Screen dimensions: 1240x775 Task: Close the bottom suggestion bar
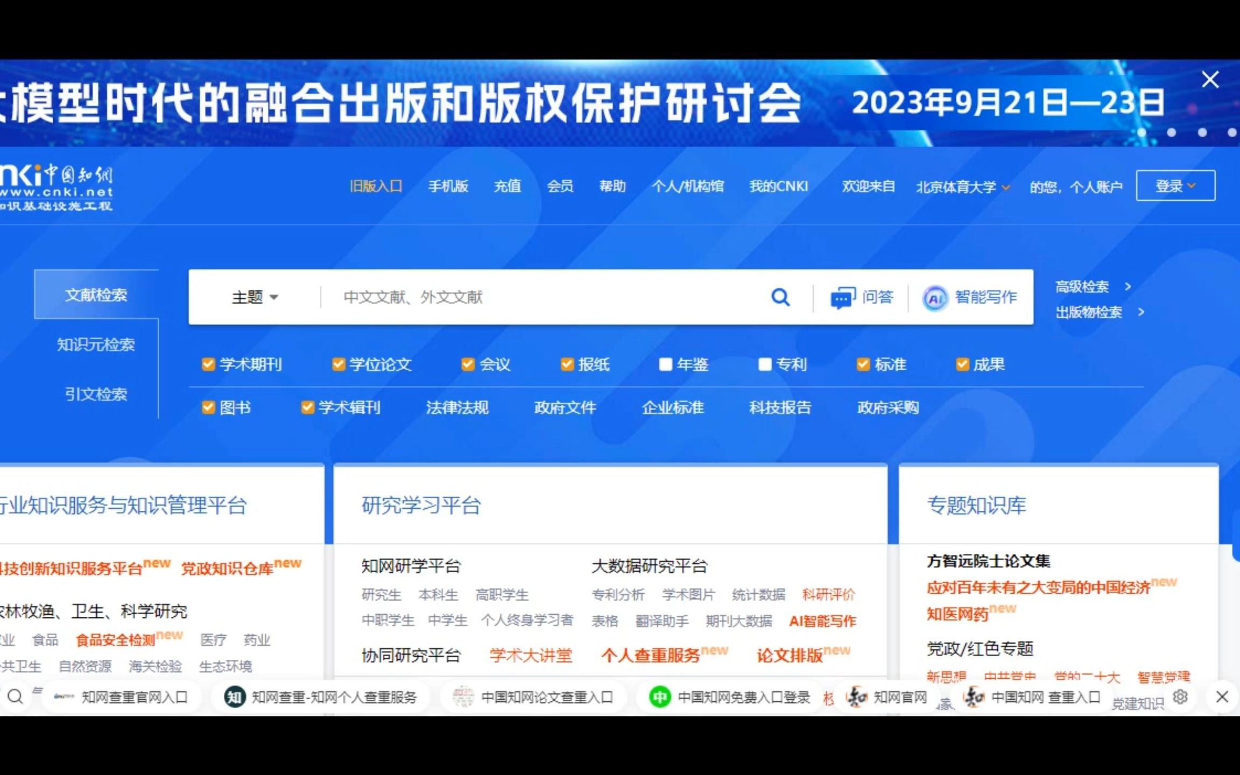tap(1222, 696)
